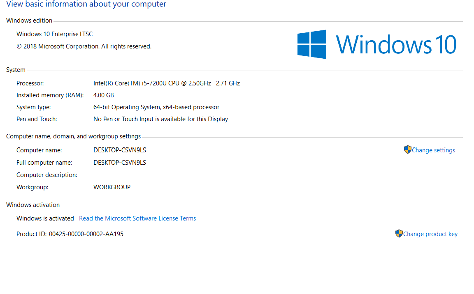Click the Full computer name value
The width and height of the screenshot is (474, 294).
click(120, 163)
